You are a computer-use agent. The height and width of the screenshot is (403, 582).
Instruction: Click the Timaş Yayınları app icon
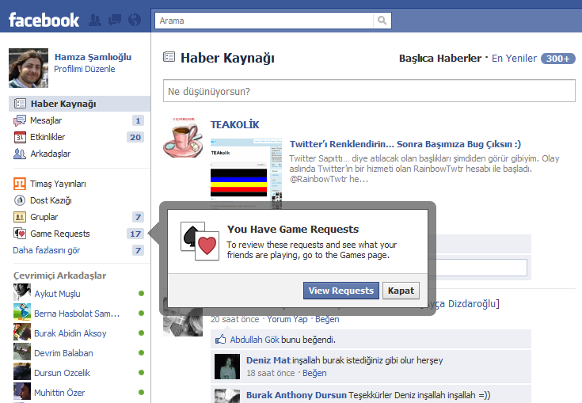coord(20,184)
